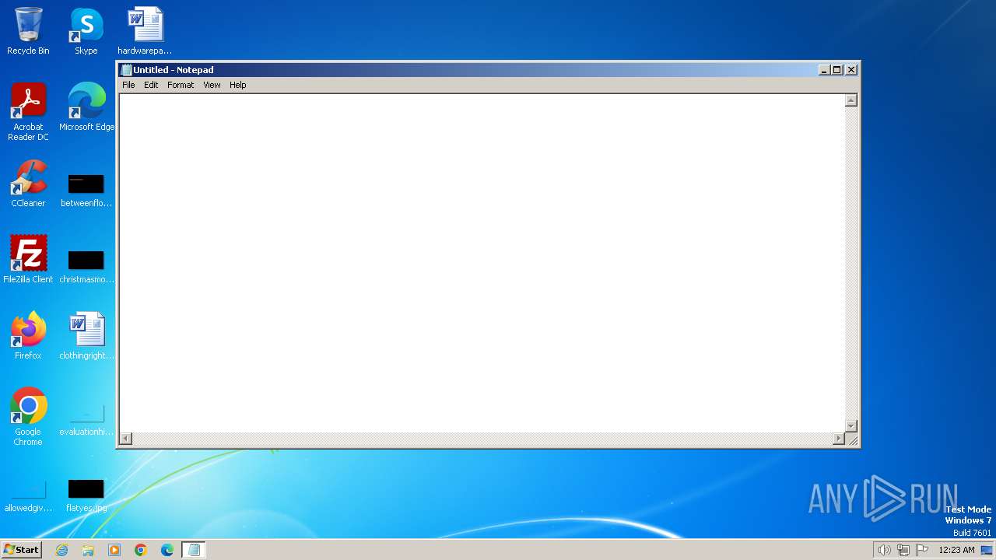996x560 pixels.
Task: Select the evaluationhi... desktop file
Action: tap(86, 422)
